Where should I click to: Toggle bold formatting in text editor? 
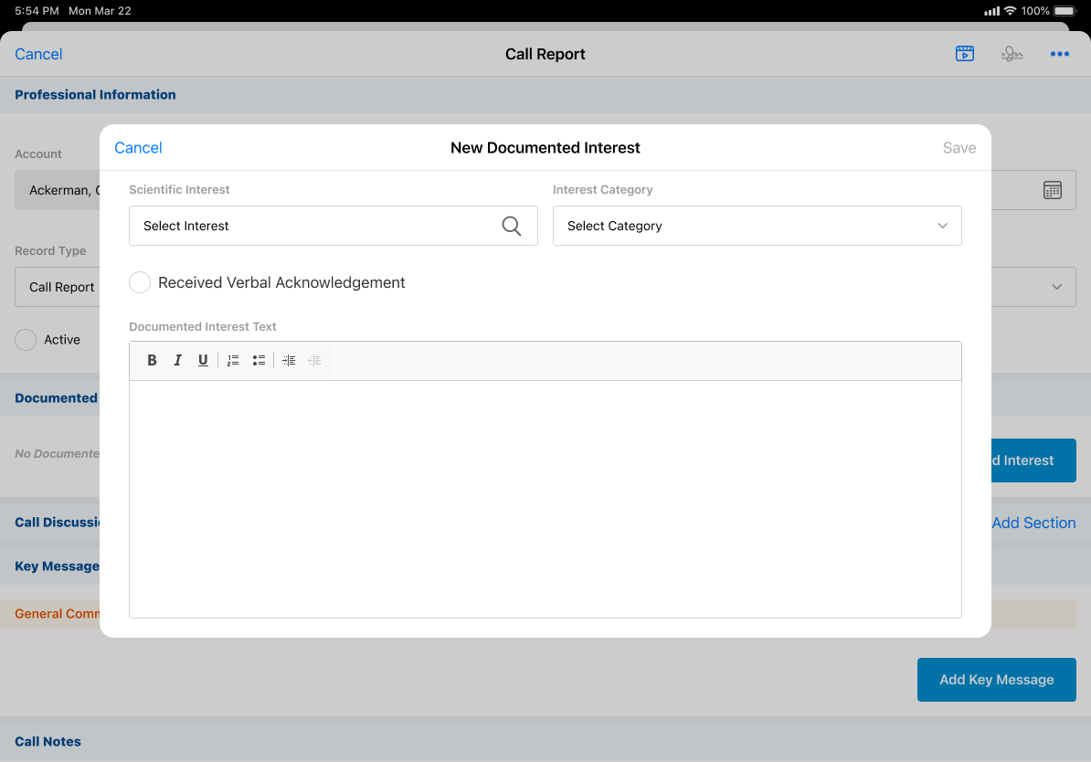point(152,360)
